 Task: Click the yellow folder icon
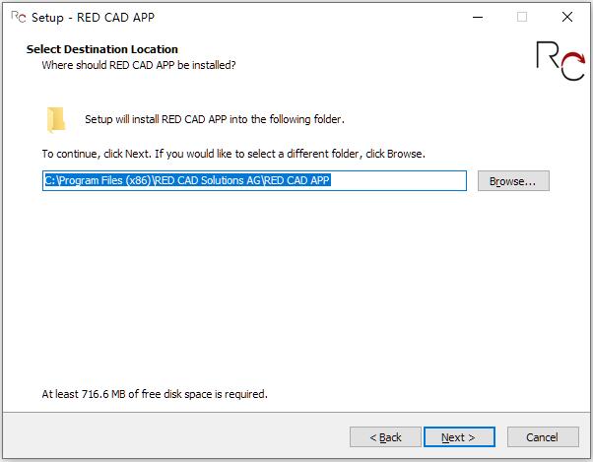pyautogui.click(x=56, y=120)
